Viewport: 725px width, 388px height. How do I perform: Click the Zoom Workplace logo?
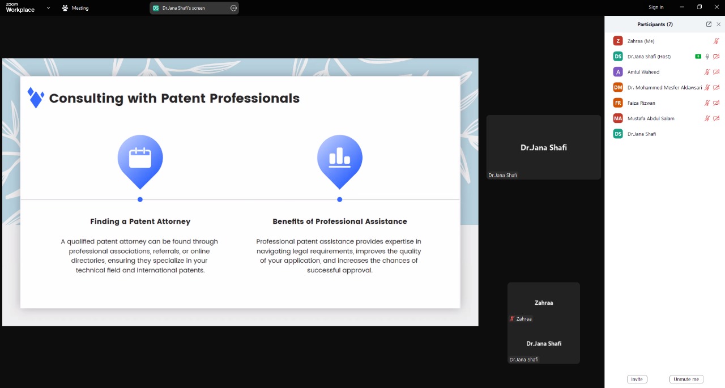click(x=20, y=8)
